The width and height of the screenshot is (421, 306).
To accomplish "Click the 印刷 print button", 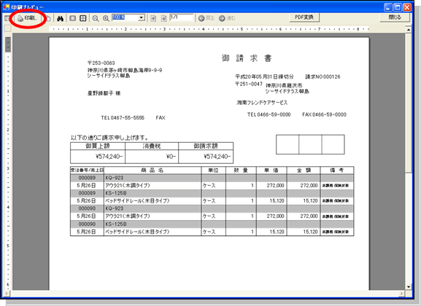I will 28,18.
